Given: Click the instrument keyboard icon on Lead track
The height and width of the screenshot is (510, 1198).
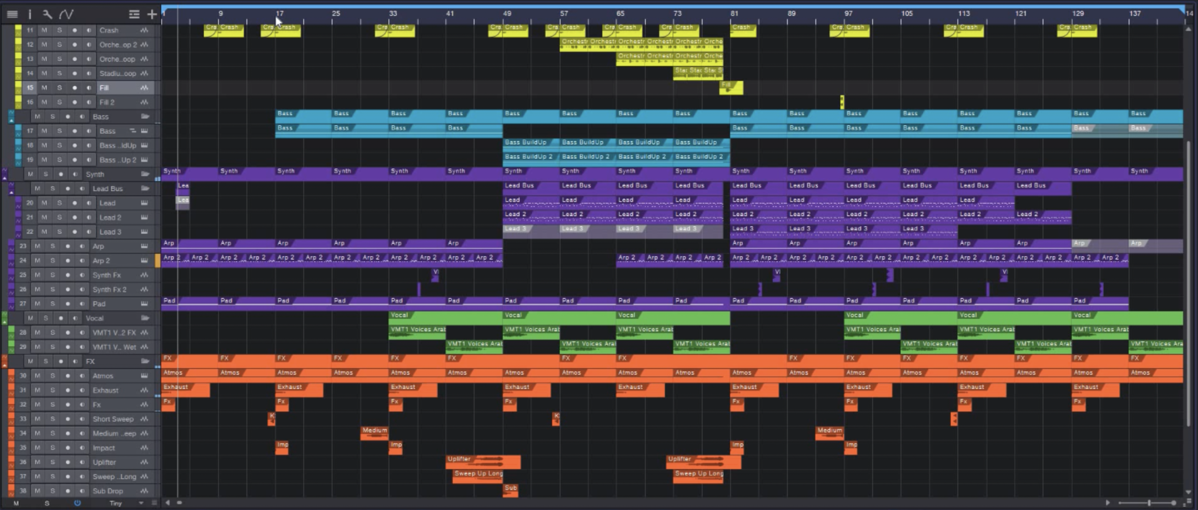Looking at the screenshot, I should [x=144, y=203].
